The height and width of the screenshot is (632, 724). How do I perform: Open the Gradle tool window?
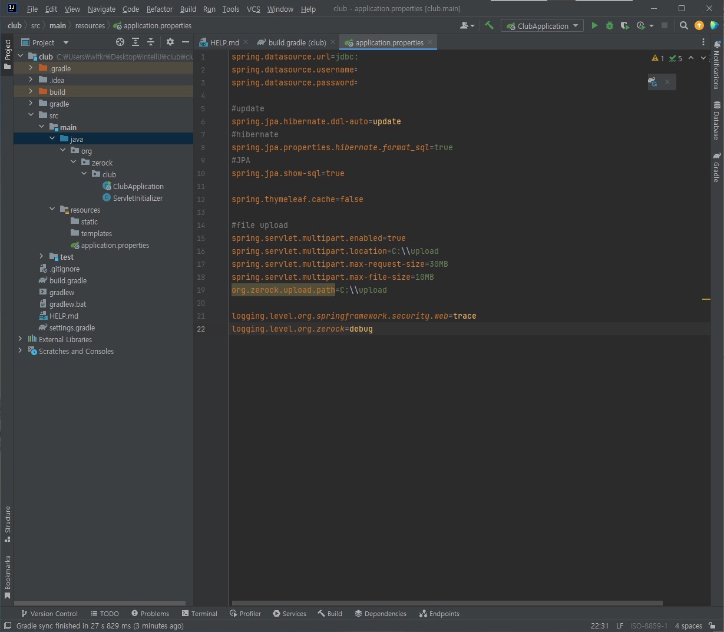pos(717,167)
